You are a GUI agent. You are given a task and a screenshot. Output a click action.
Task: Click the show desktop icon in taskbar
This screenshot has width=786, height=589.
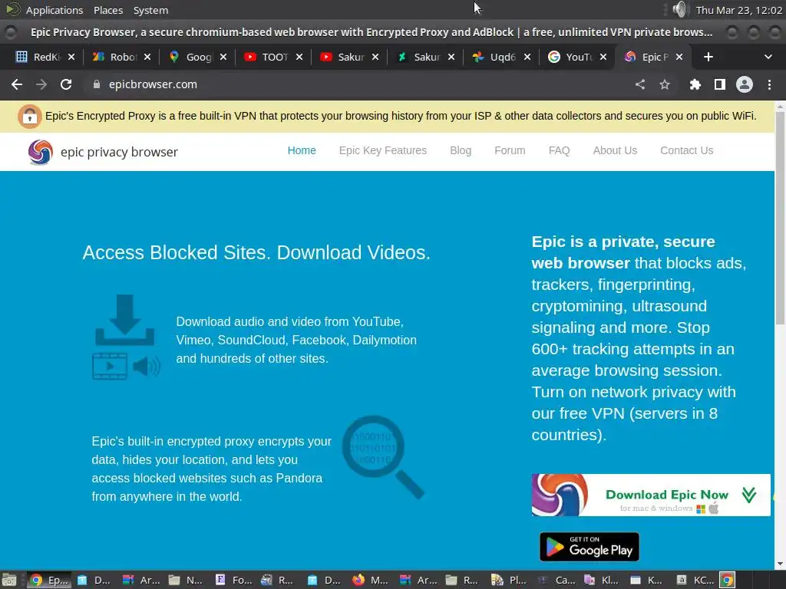[8, 580]
